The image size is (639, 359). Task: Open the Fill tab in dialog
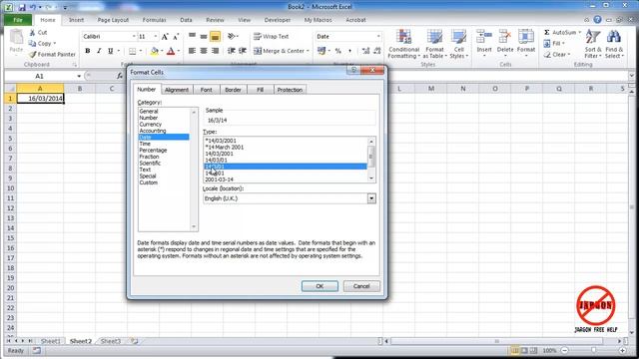coord(260,90)
